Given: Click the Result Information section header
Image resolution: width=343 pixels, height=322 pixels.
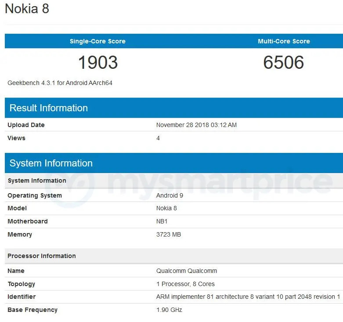Looking at the screenshot, I should point(174,108).
